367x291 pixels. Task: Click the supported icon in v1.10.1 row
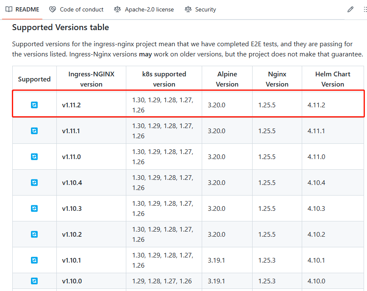point(34,260)
